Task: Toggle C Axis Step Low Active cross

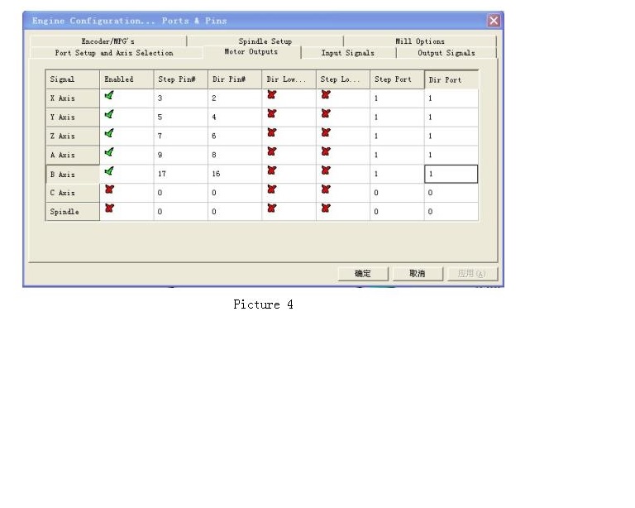Action: pyautogui.click(x=326, y=189)
